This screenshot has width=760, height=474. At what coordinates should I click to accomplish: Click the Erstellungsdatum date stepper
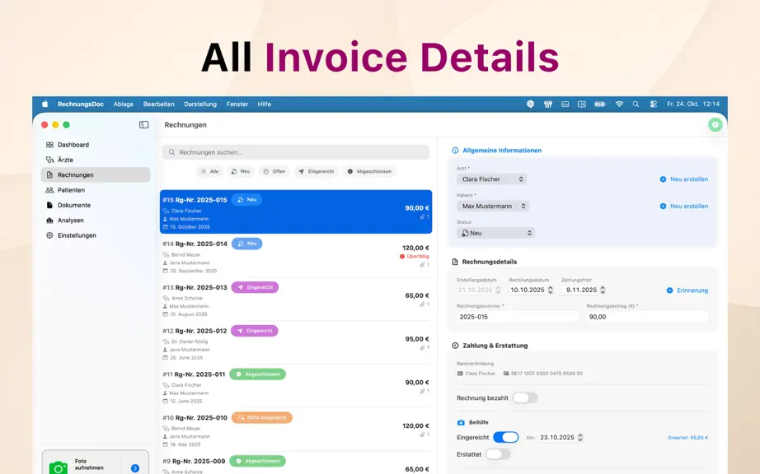point(498,290)
